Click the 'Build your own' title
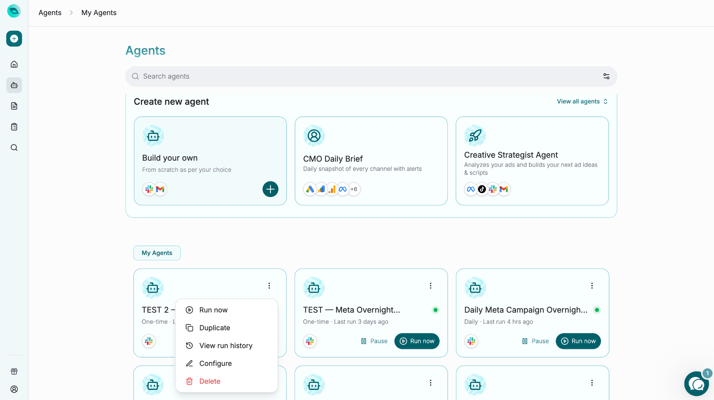714x400 pixels. [x=170, y=158]
